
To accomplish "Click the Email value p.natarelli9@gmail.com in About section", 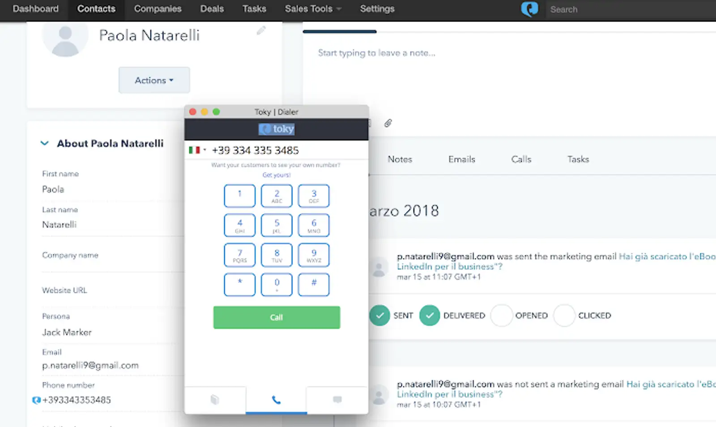I will pos(90,366).
